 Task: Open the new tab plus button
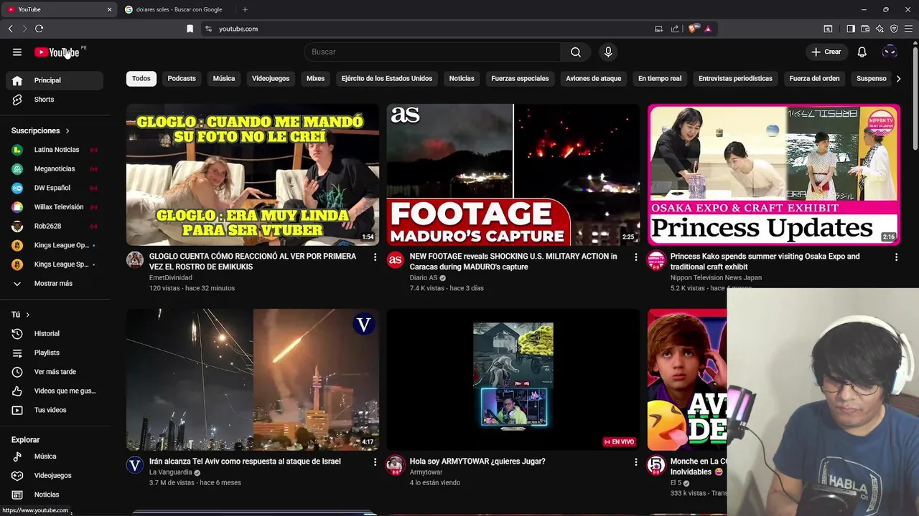(245, 9)
